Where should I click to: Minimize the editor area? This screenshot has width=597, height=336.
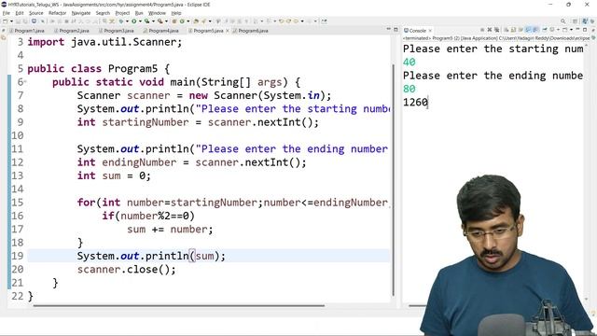click(388, 29)
